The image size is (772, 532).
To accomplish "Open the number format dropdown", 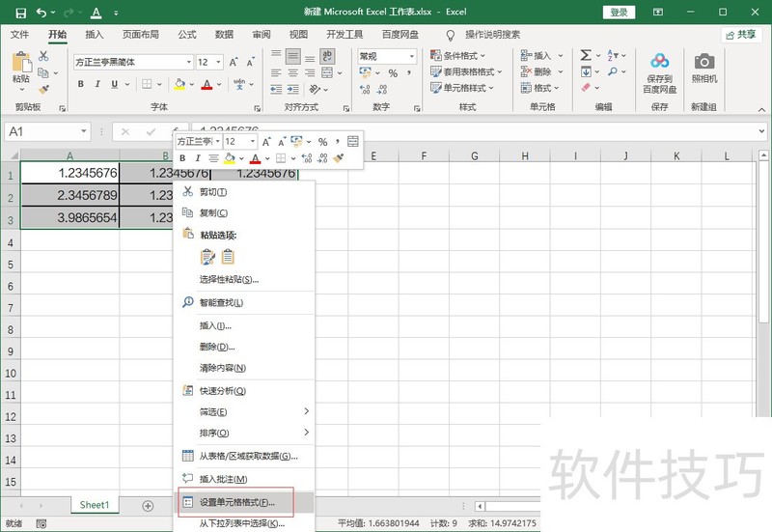I will click(412, 56).
